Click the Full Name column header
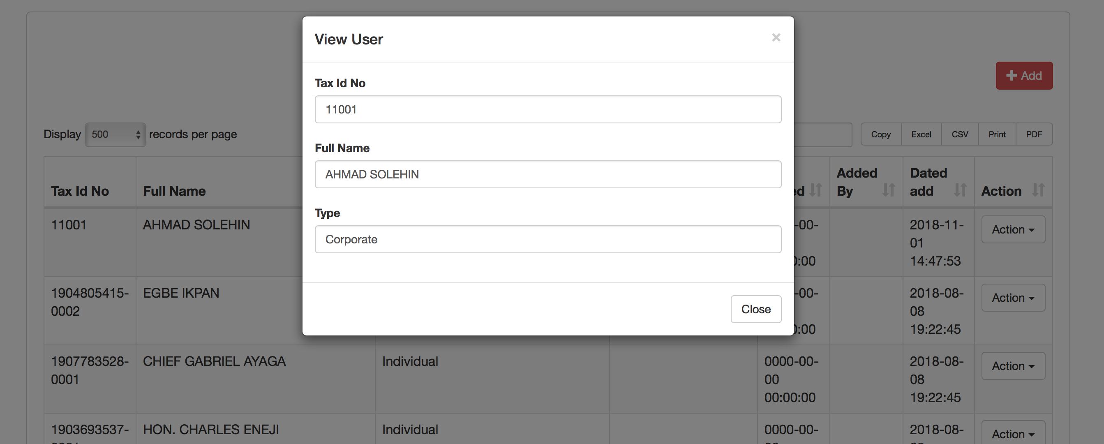Image resolution: width=1104 pixels, height=444 pixels. (174, 191)
